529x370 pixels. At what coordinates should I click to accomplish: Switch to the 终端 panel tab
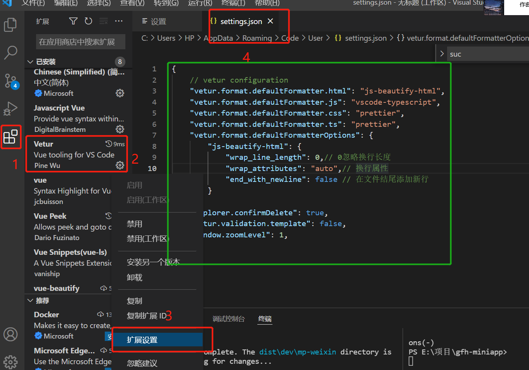(265, 319)
